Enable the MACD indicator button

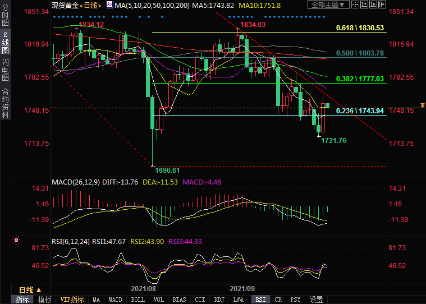[x=115, y=300]
